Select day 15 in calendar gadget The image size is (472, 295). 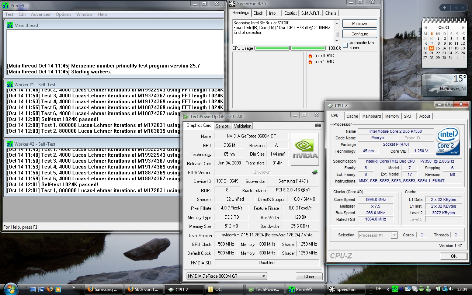438,48
